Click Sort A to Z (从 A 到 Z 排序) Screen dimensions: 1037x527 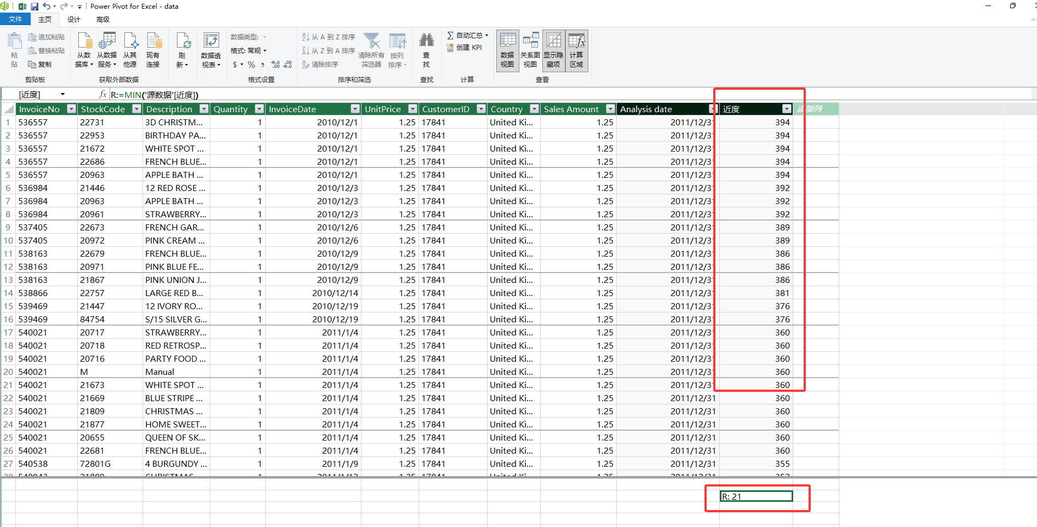pos(329,37)
